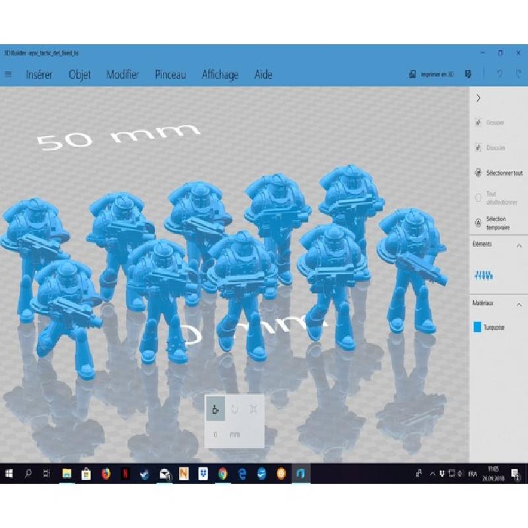Select the marines model thumbnail in Éléments
528x528 pixels.
(484, 276)
